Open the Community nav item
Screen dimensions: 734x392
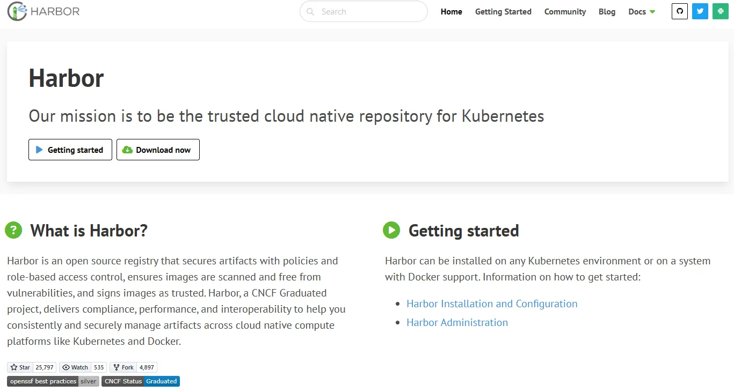click(565, 11)
